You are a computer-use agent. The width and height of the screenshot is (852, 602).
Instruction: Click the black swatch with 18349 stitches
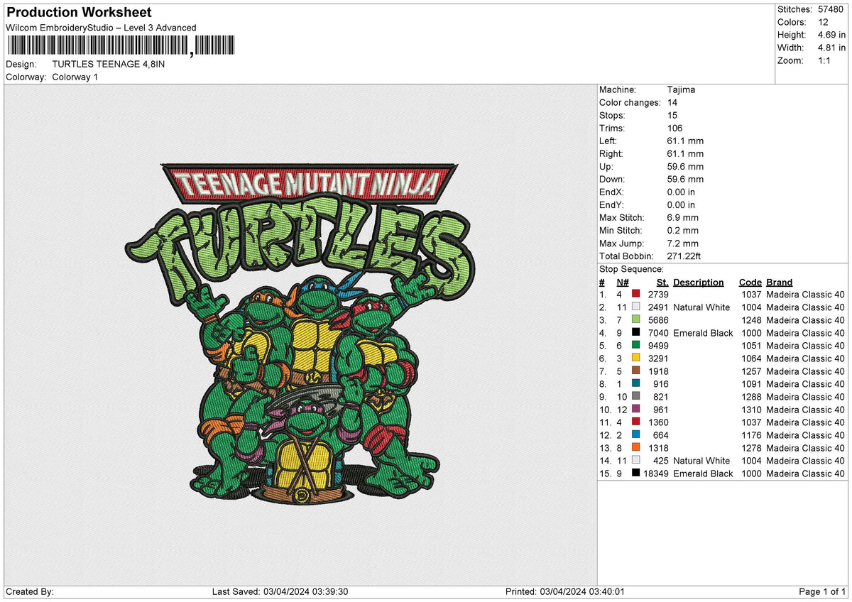(636, 473)
